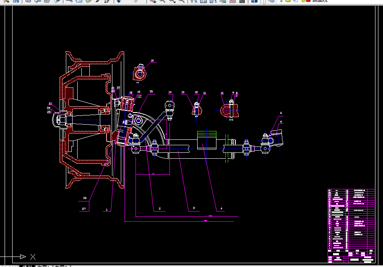Click the Match Properties brush icon
The image size is (383, 267).
[x=97, y=1]
